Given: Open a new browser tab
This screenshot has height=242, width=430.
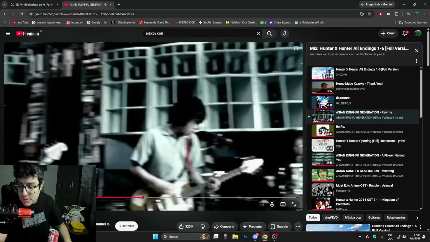Looking at the screenshot, I should coord(119,5).
